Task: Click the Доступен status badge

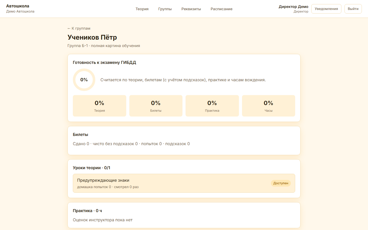Action: [x=281, y=183]
